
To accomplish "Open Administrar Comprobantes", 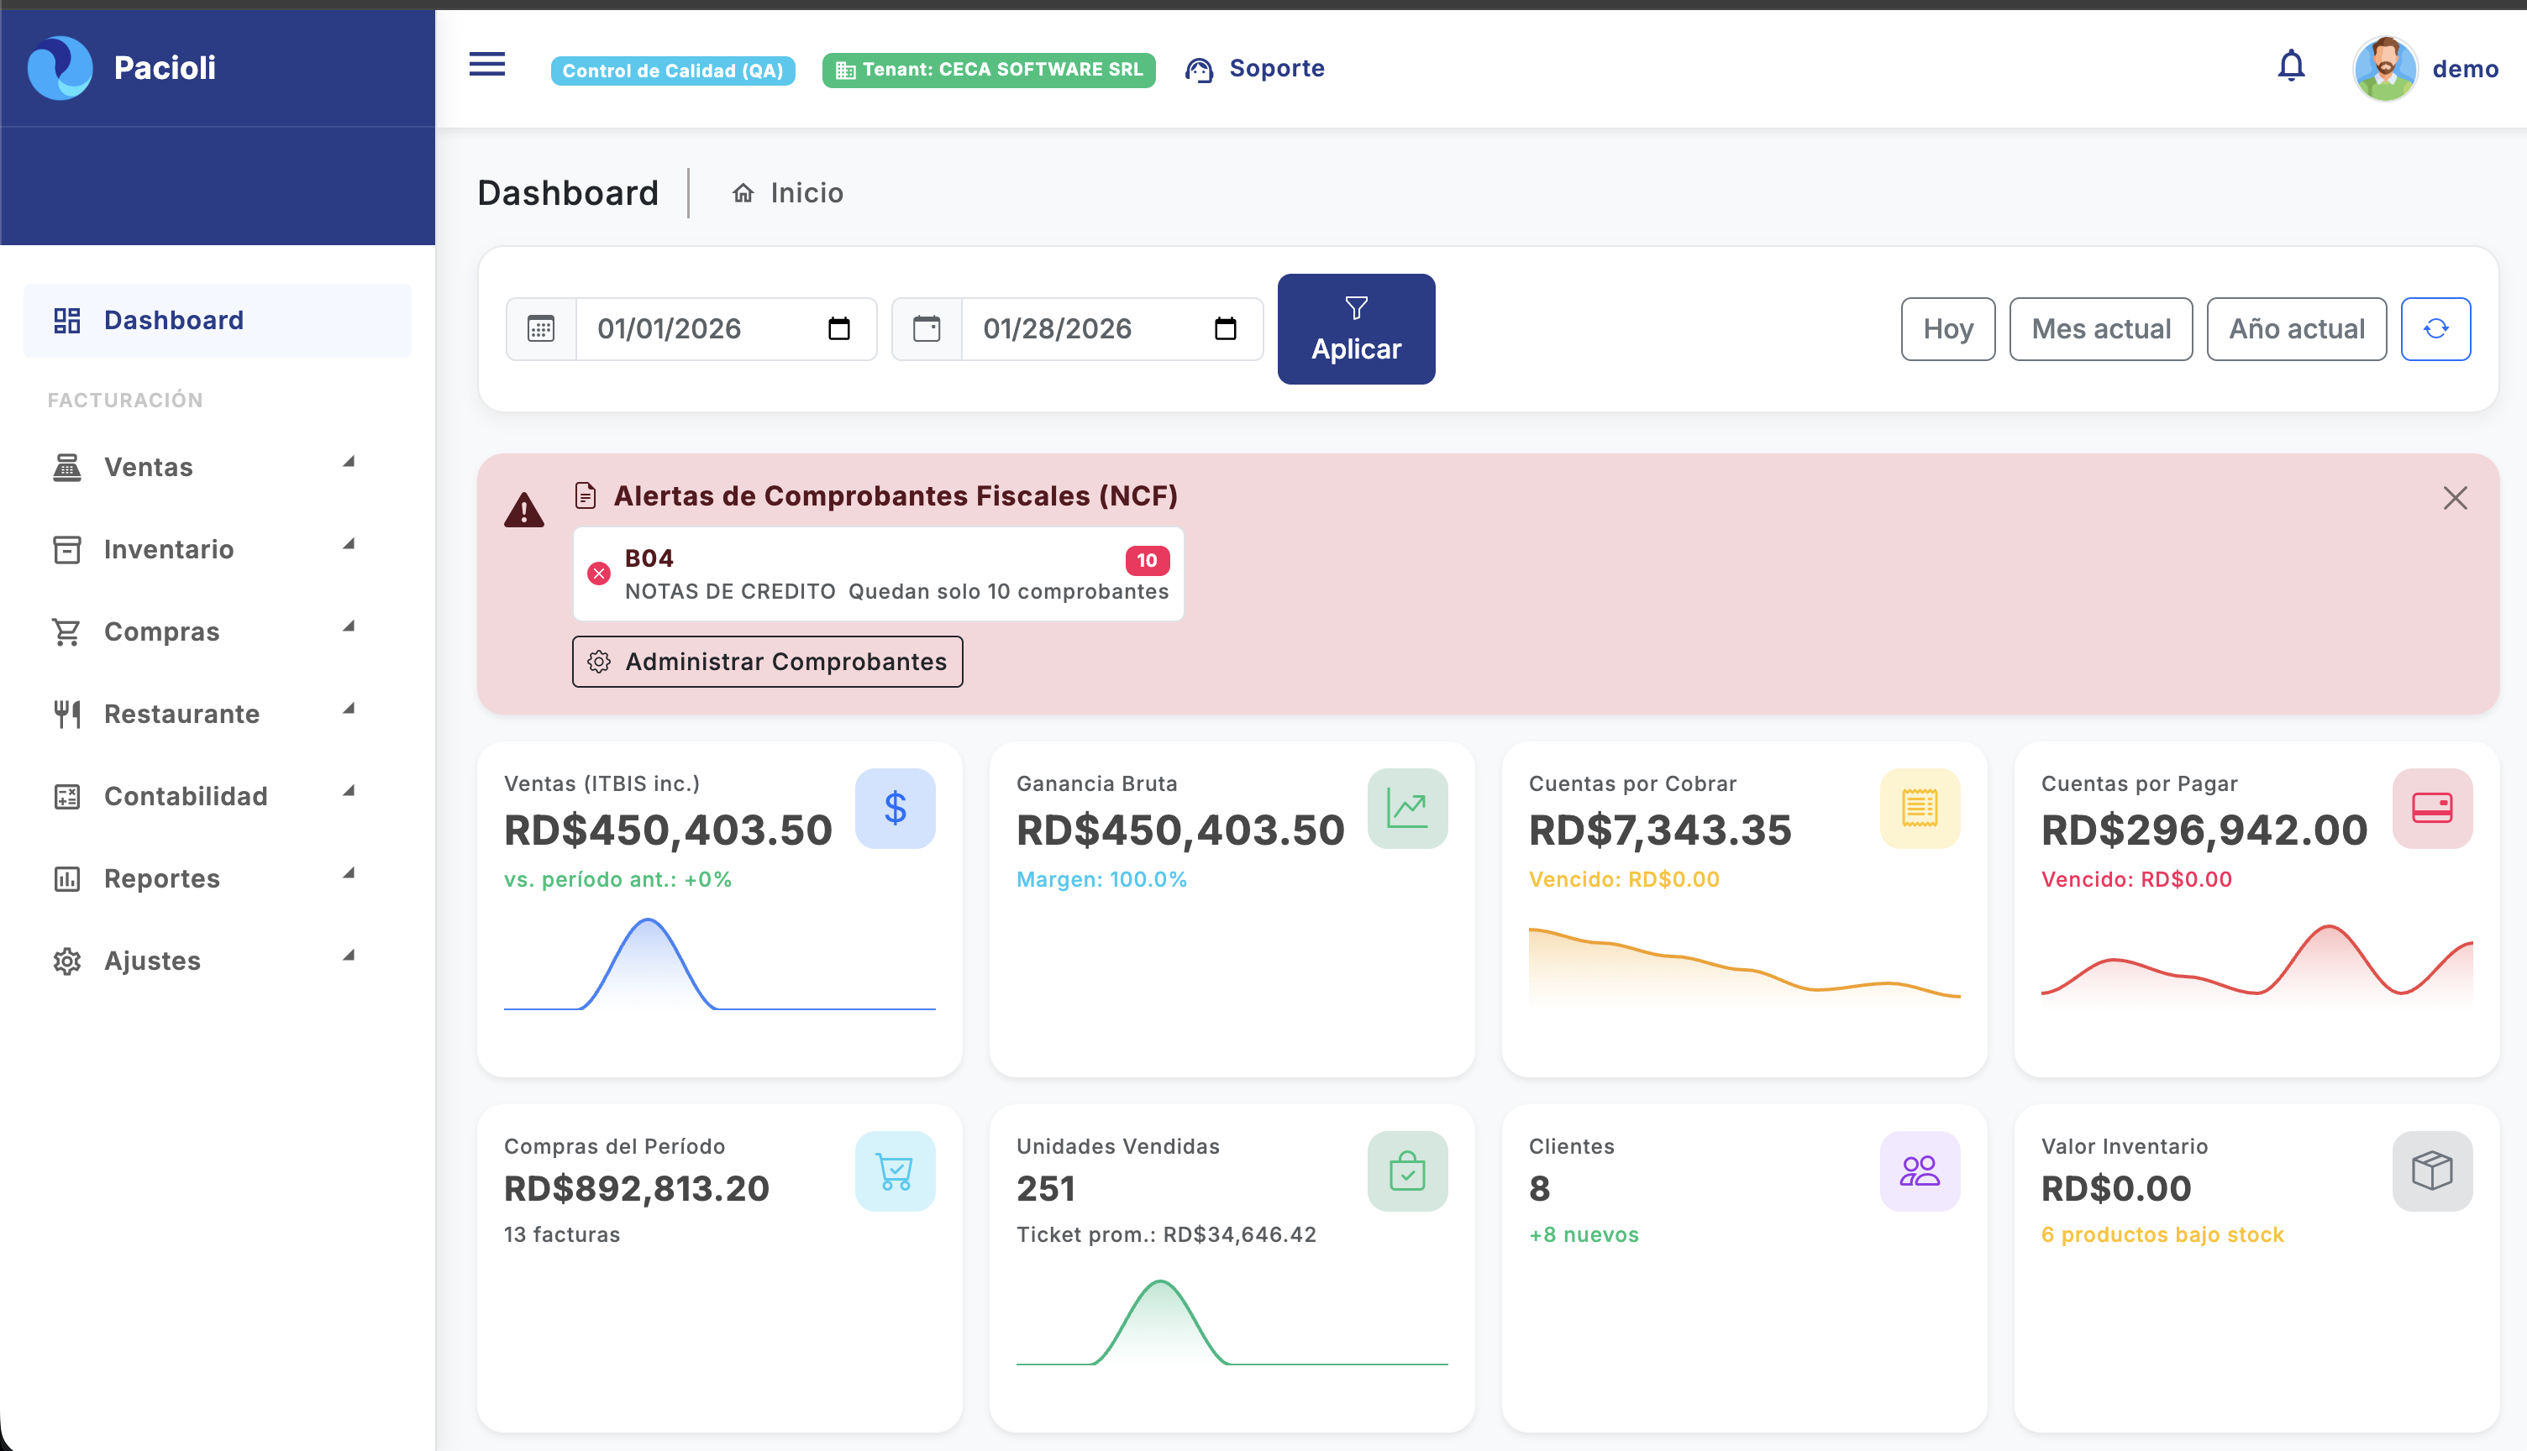I will (x=768, y=661).
